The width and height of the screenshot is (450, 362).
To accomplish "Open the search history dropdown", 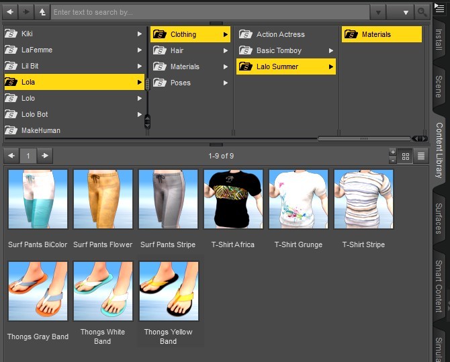I will click(x=378, y=12).
